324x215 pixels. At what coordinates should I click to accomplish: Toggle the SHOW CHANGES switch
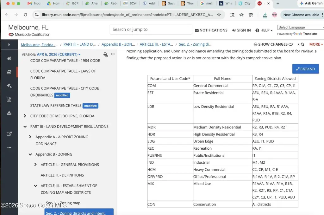click(x=290, y=44)
